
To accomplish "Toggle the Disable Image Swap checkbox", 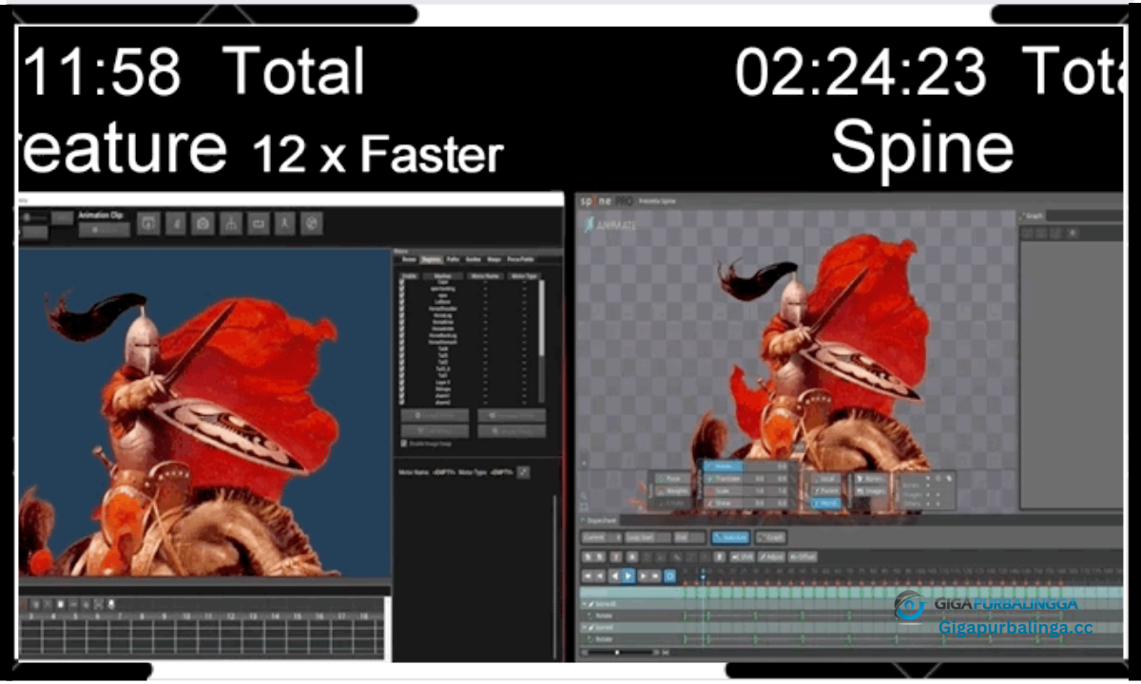I will coord(403,444).
